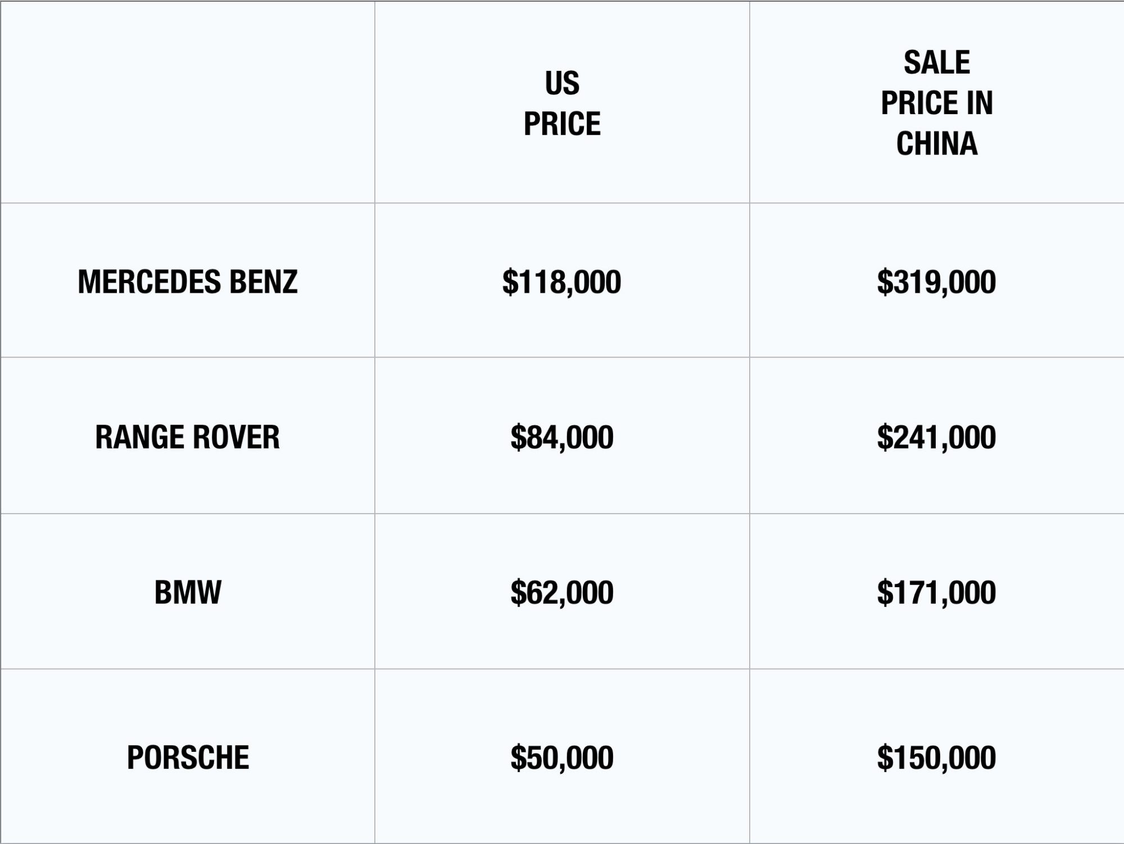Click the empty top-left header cell
Viewport: 1124px width, 844px height.
pos(188,102)
